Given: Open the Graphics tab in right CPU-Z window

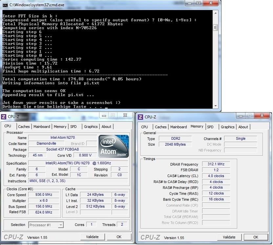Looking at the screenshot, I should [228, 127].
